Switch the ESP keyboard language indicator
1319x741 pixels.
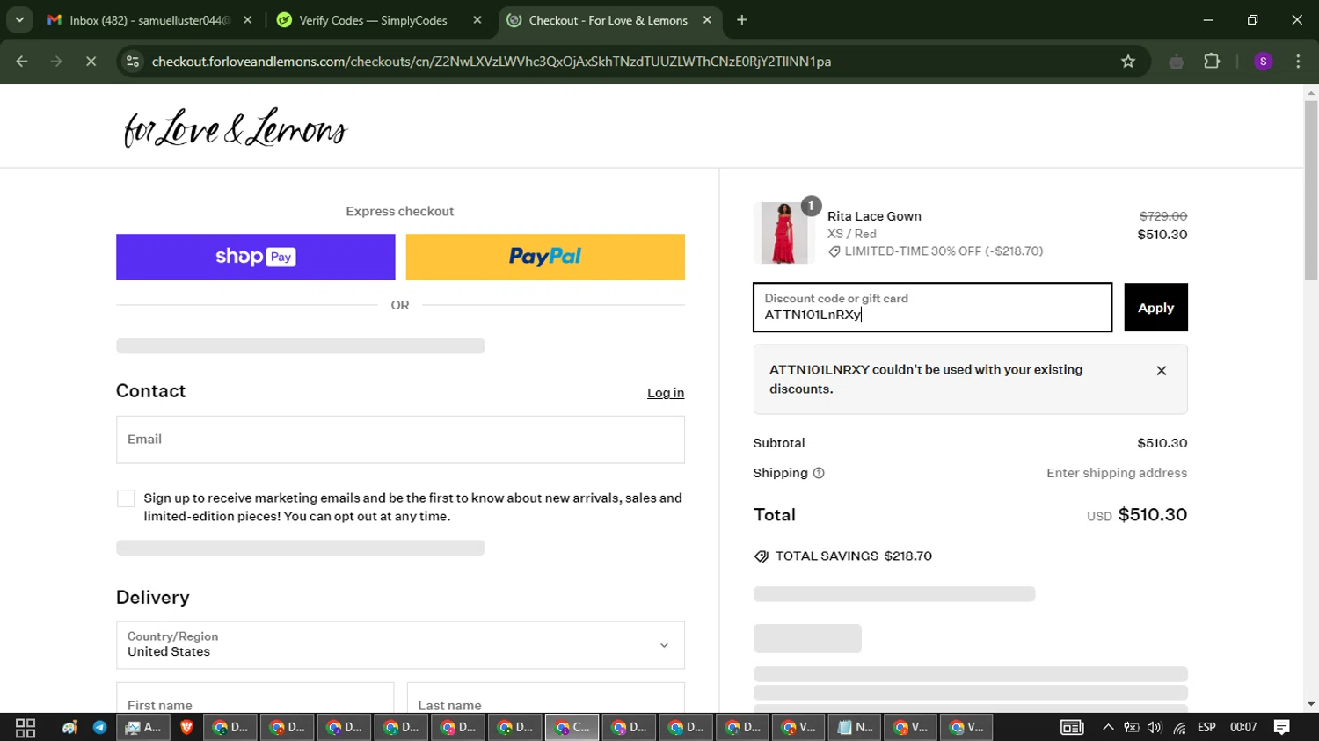click(x=1206, y=727)
